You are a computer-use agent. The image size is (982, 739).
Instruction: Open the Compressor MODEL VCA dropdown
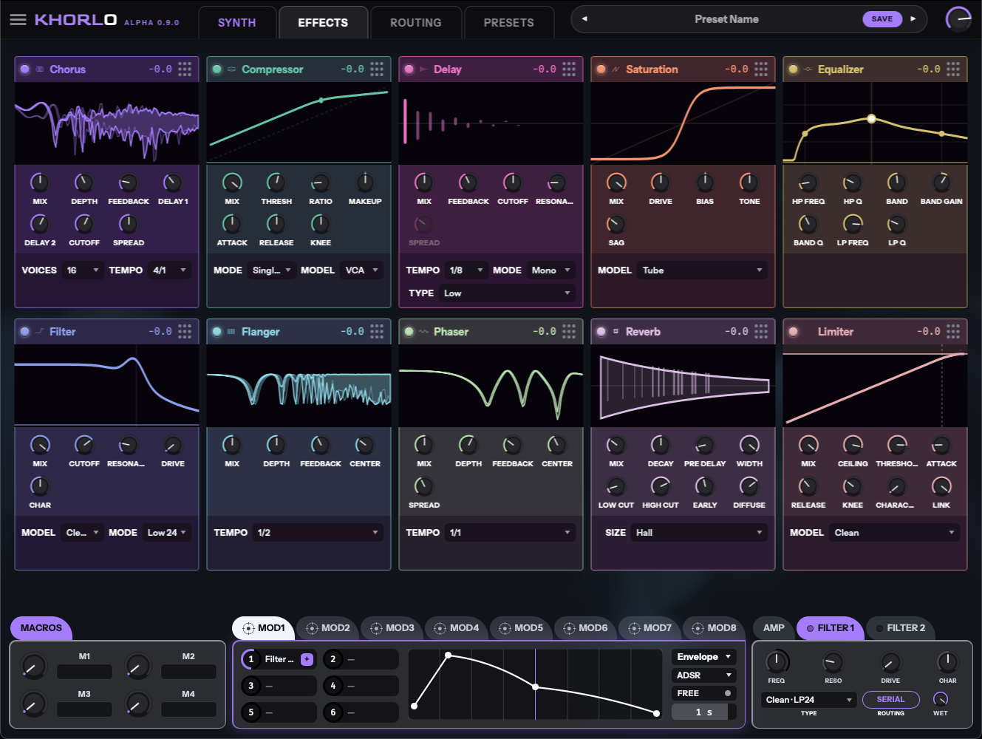tap(362, 270)
